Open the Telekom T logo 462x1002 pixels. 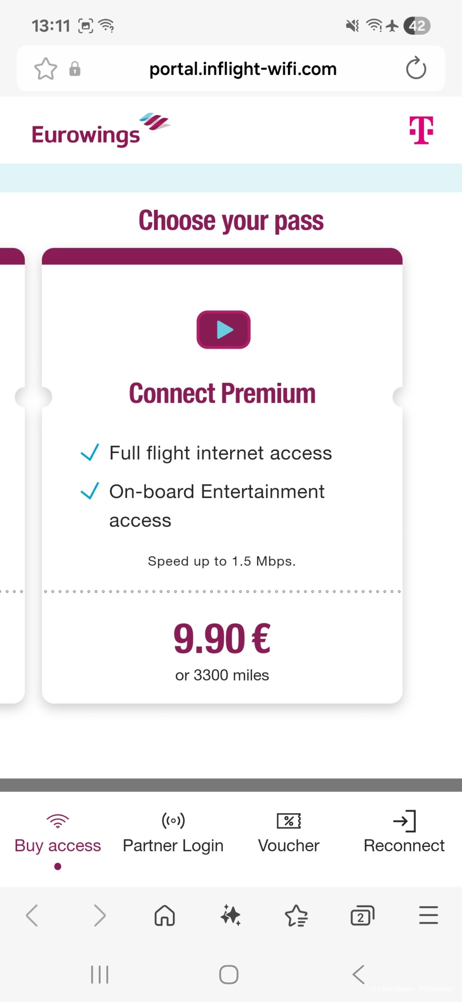click(421, 130)
